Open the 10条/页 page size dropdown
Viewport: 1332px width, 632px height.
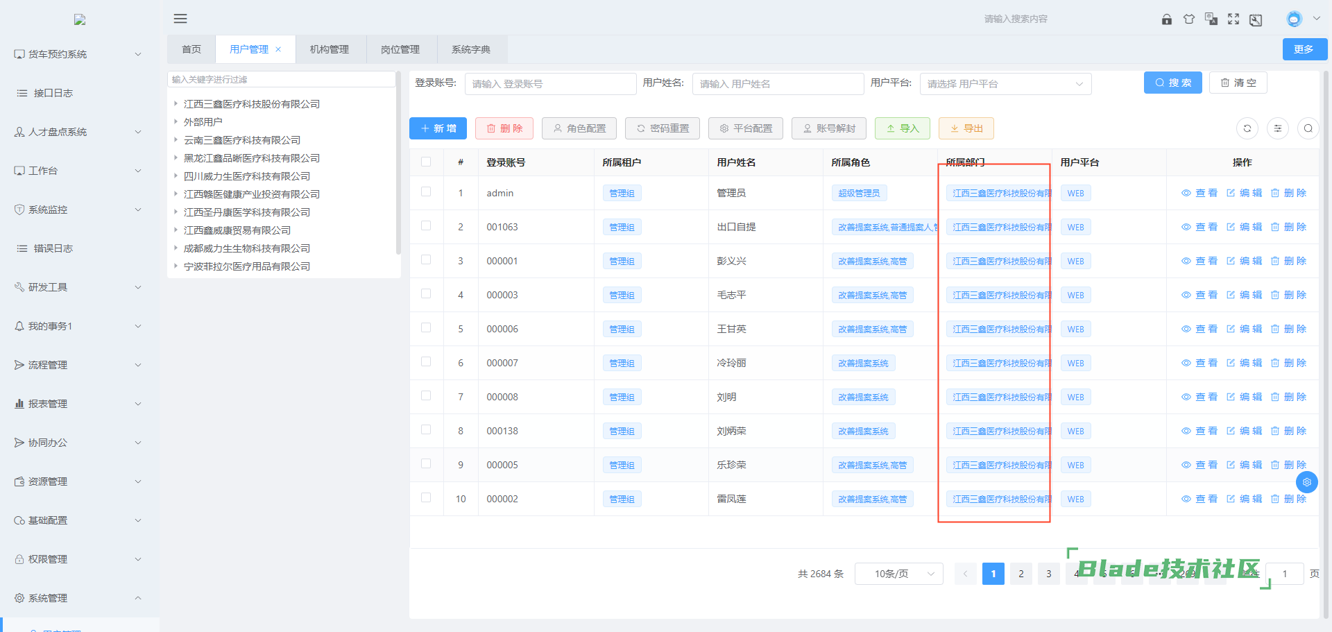pos(899,574)
